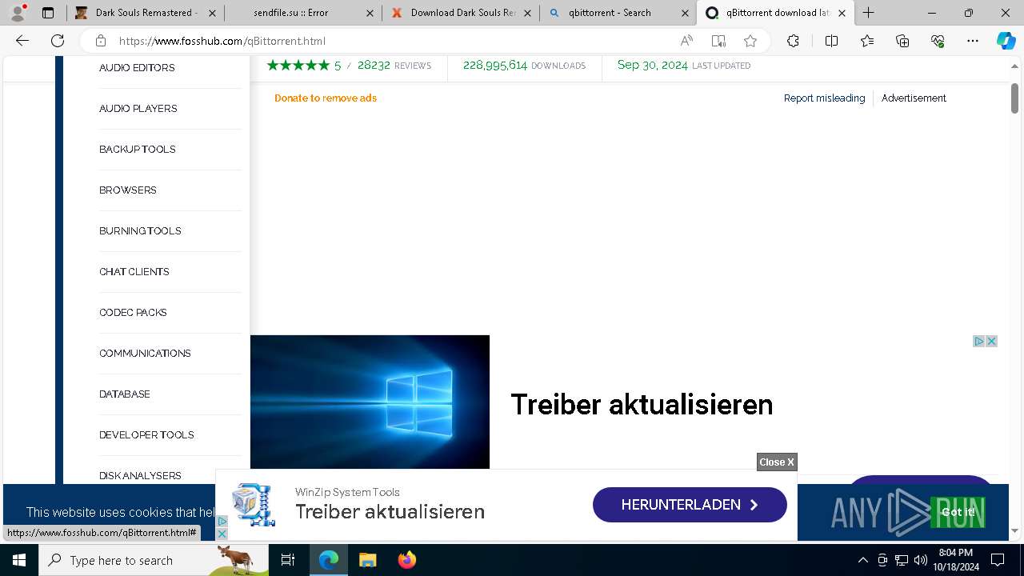This screenshot has width=1024, height=576.
Task: Click the HERUNTERLADEN button
Action: pyautogui.click(x=690, y=505)
